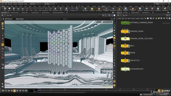This screenshot has width=171, height=96.
Task: Select the Box shelf tool
Action: pos(5,9)
